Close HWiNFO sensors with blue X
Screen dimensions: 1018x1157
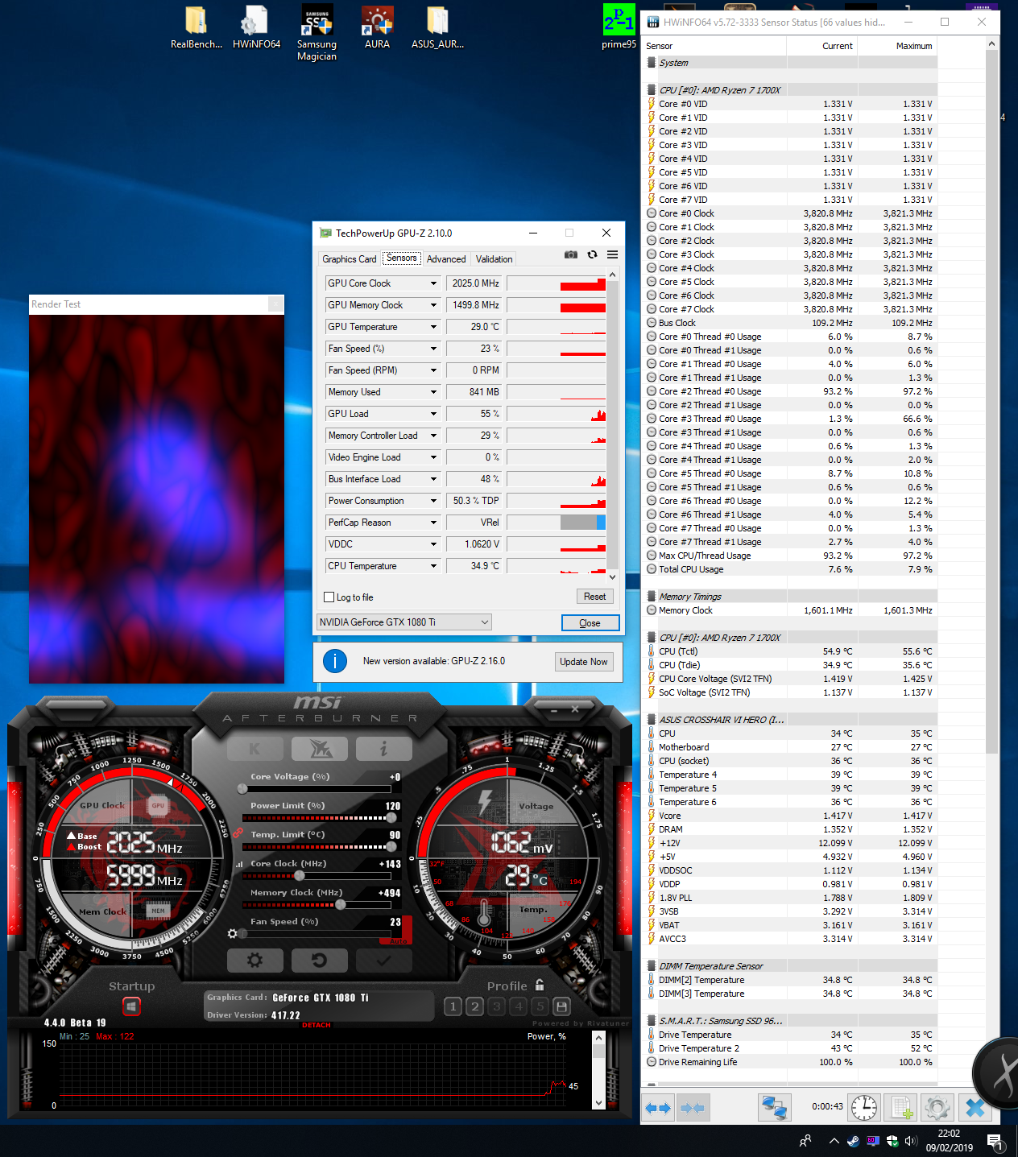(975, 1108)
